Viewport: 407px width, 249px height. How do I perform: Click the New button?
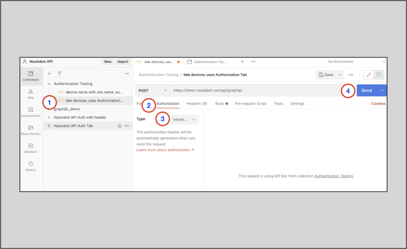108,62
